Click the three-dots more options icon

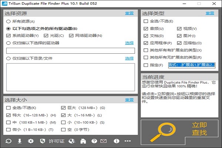128,141
